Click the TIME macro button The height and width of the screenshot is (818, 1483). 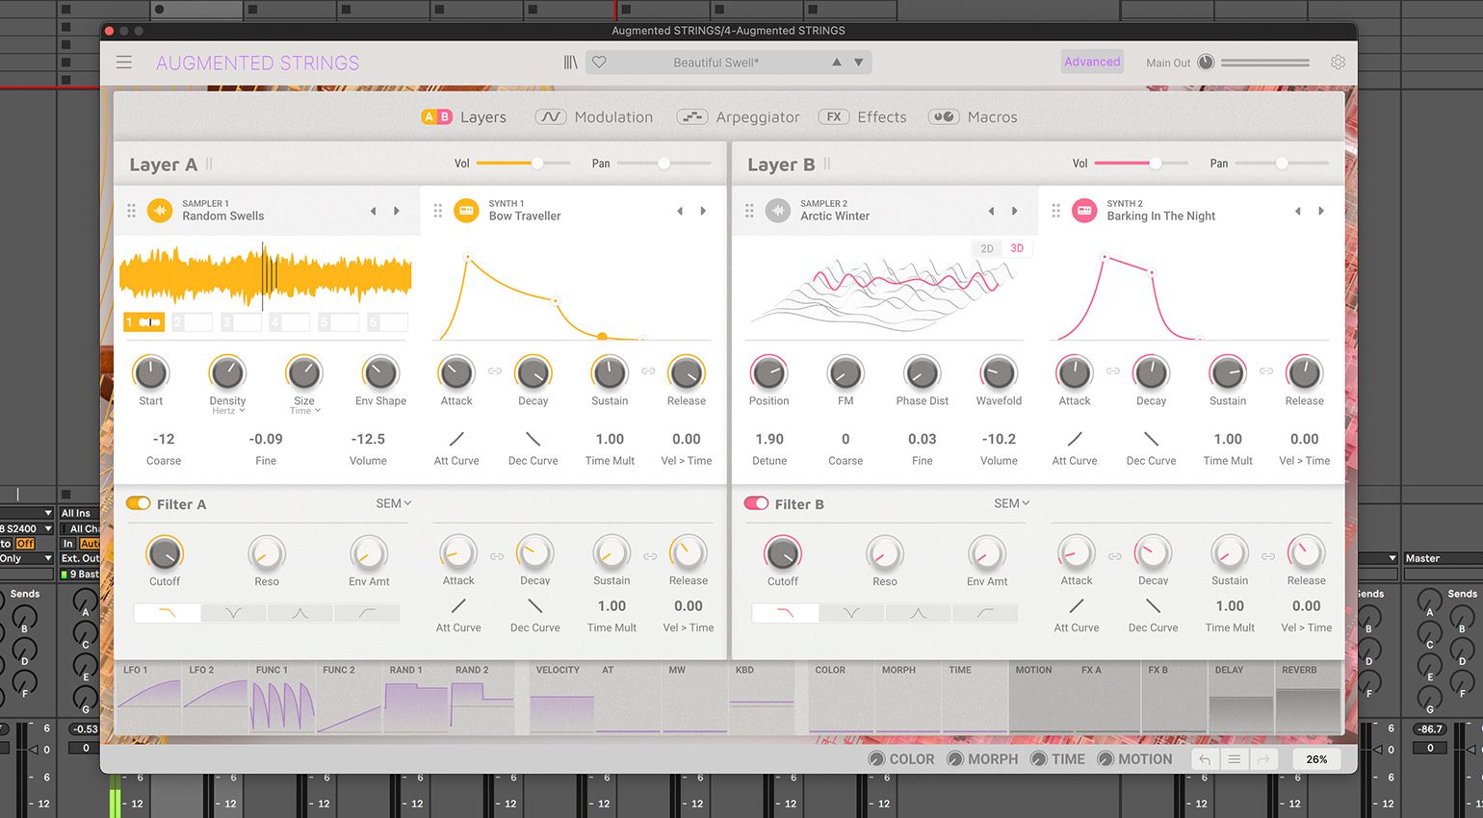[x=1057, y=759]
